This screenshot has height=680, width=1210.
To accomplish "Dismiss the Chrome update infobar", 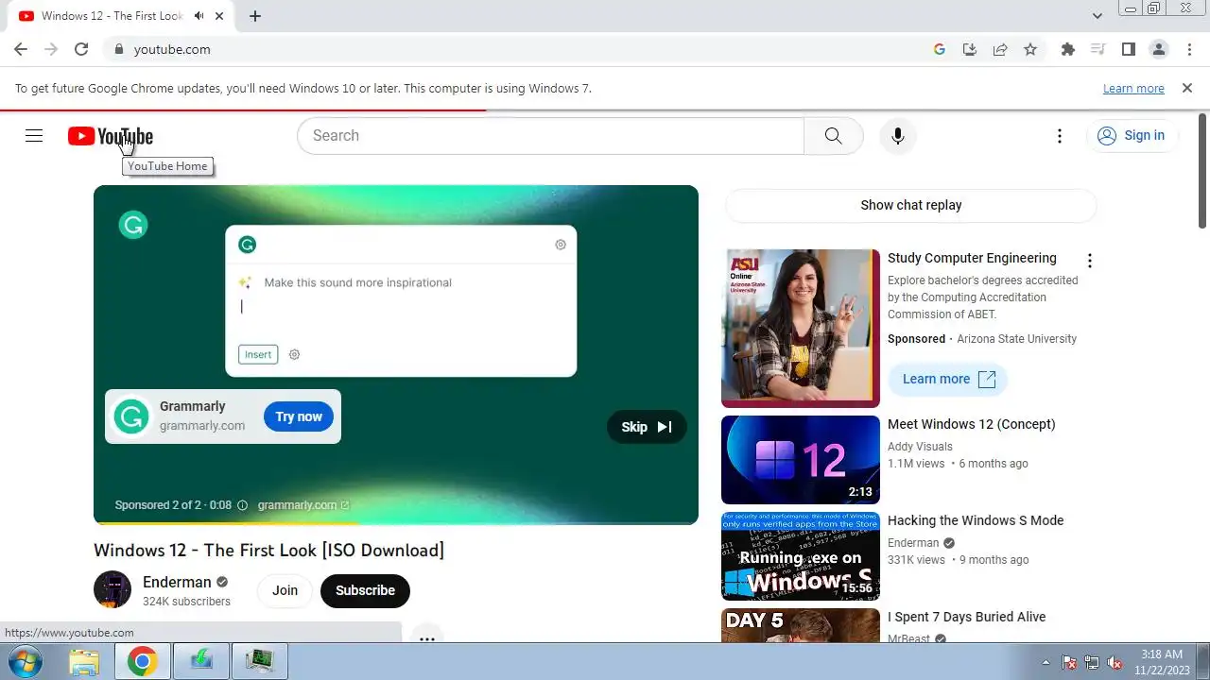I will (1187, 88).
